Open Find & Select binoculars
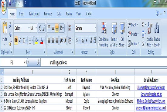The image size is (167, 112). coord(157,35)
